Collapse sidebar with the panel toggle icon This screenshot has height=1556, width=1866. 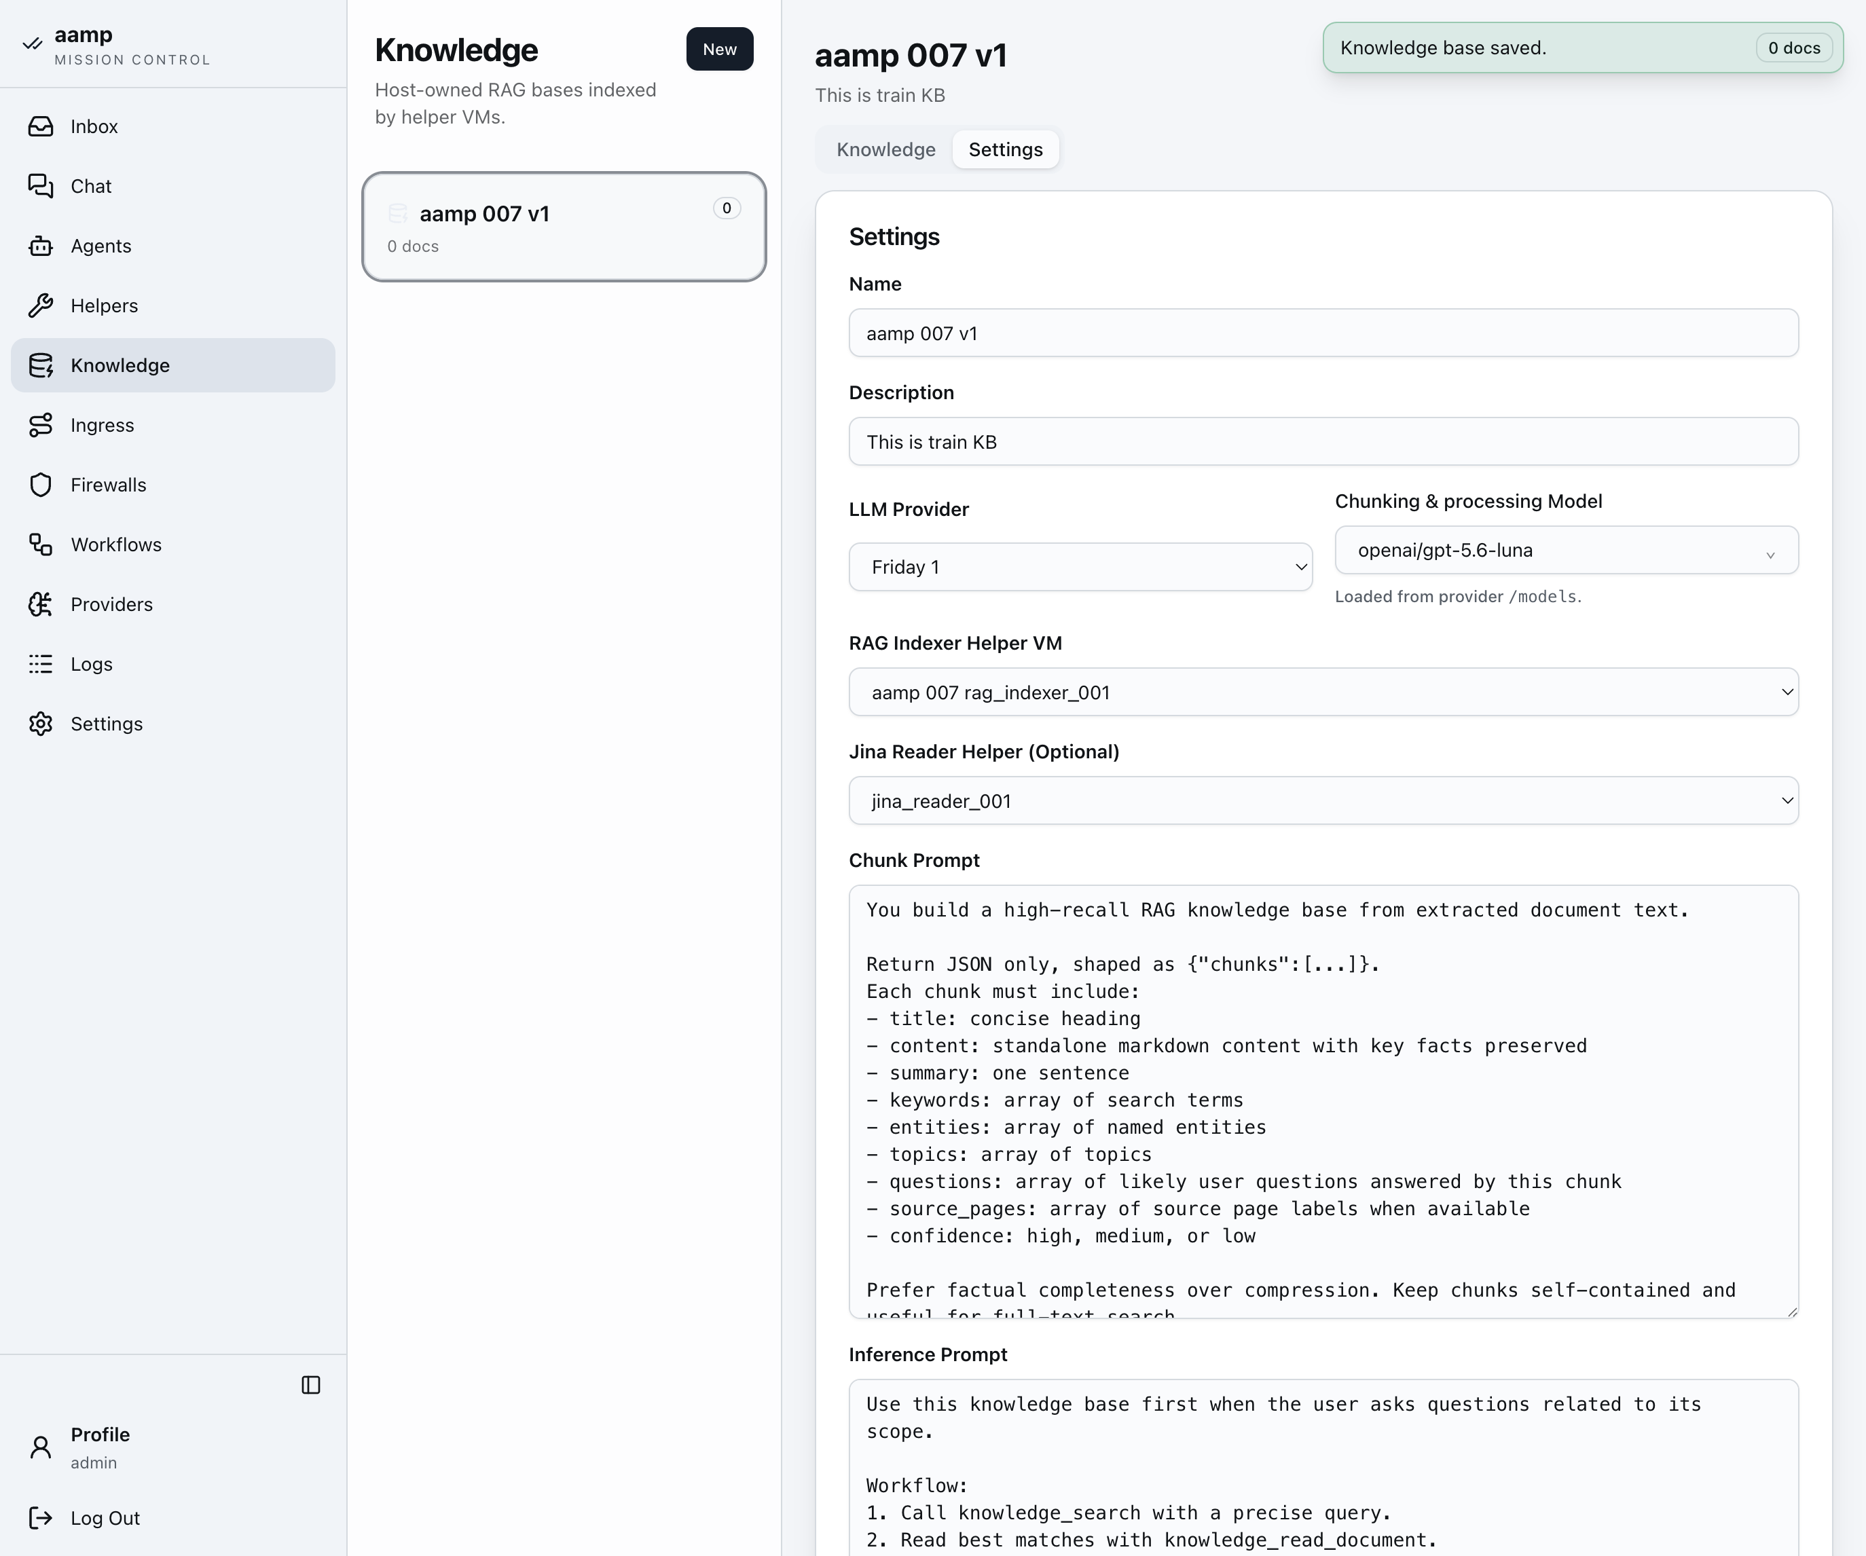coord(311,1385)
